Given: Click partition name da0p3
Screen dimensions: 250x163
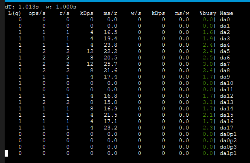Looking at the screenshot, I should click(228, 147).
